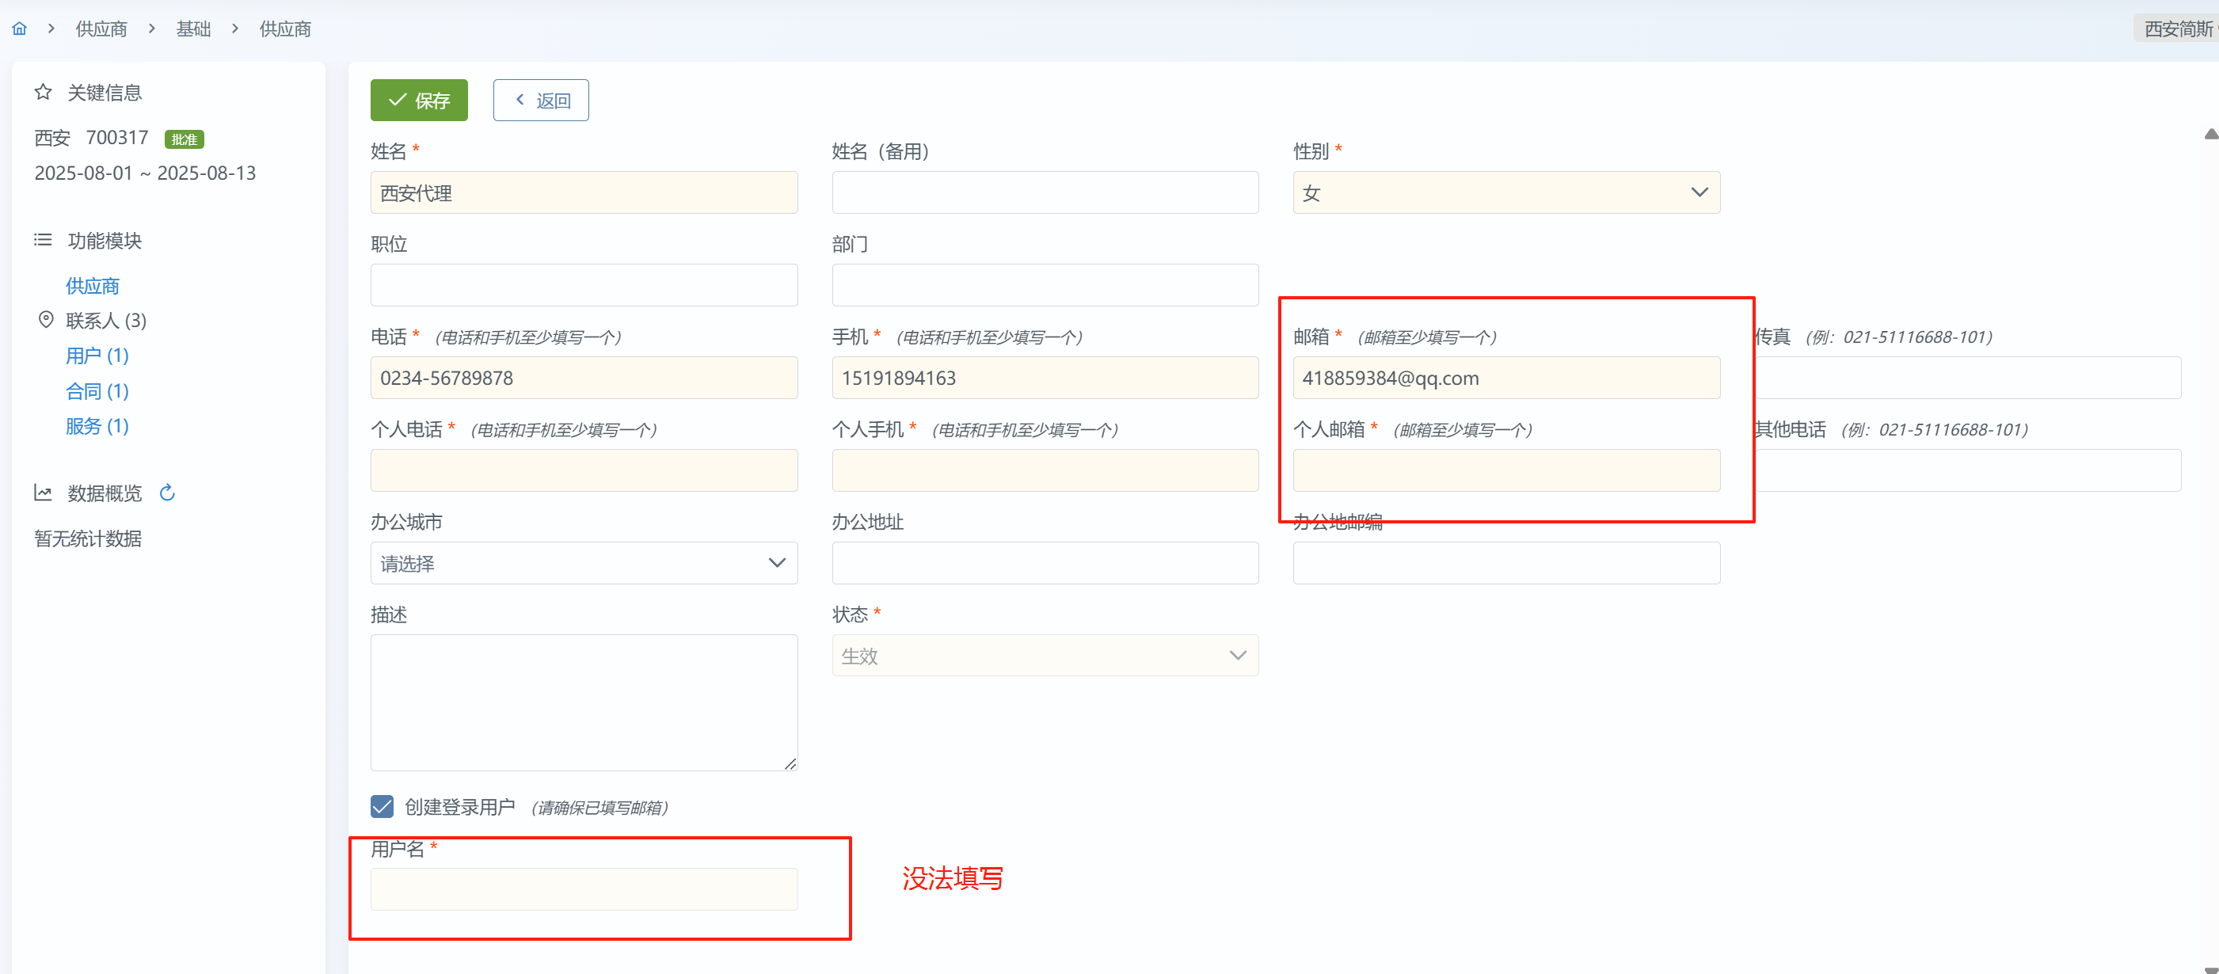Focus the 用户名 input field
Screen dimensions: 2219x974
coord(583,888)
